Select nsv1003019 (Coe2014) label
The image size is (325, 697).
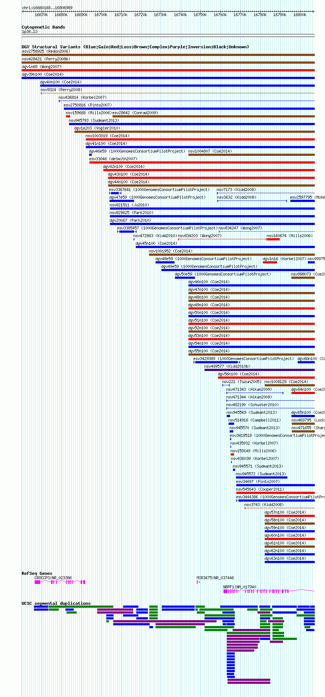coord(107,136)
